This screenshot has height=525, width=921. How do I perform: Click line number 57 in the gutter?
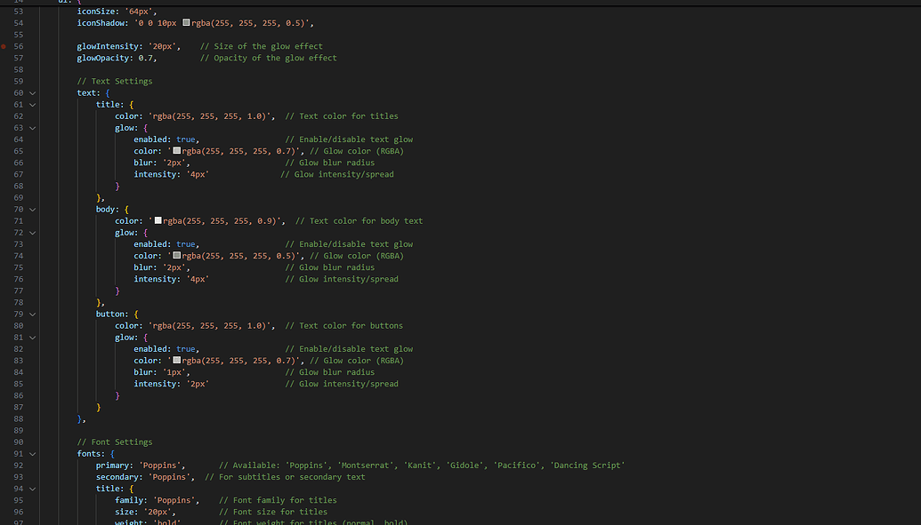19,58
